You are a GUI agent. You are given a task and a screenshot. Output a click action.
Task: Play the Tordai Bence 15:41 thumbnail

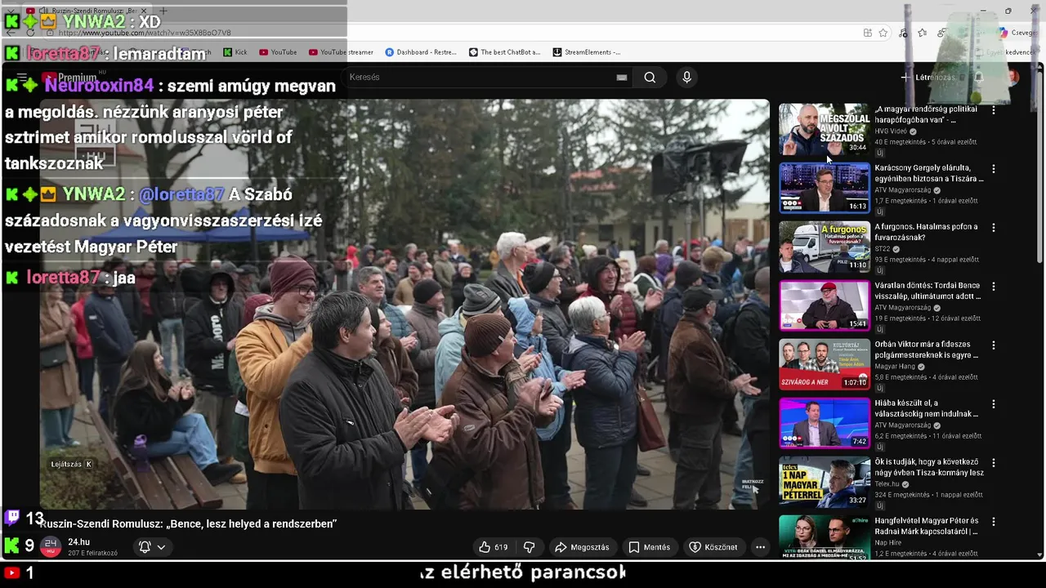click(x=824, y=305)
